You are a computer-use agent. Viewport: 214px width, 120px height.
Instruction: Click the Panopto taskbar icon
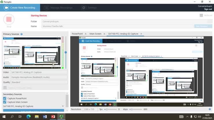point(61,117)
